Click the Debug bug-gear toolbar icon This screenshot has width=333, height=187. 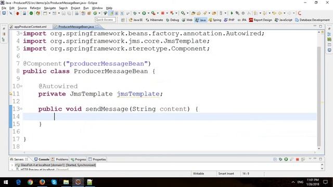(x=135, y=13)
